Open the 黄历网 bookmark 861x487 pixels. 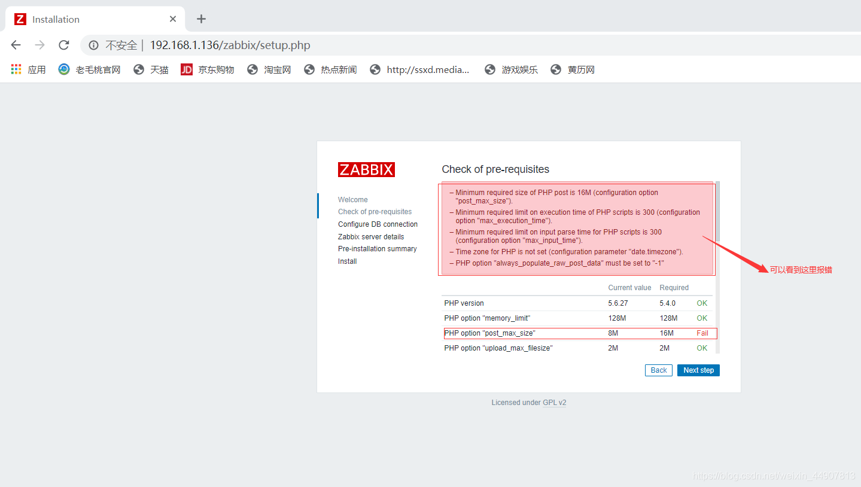tap(573, 70)
